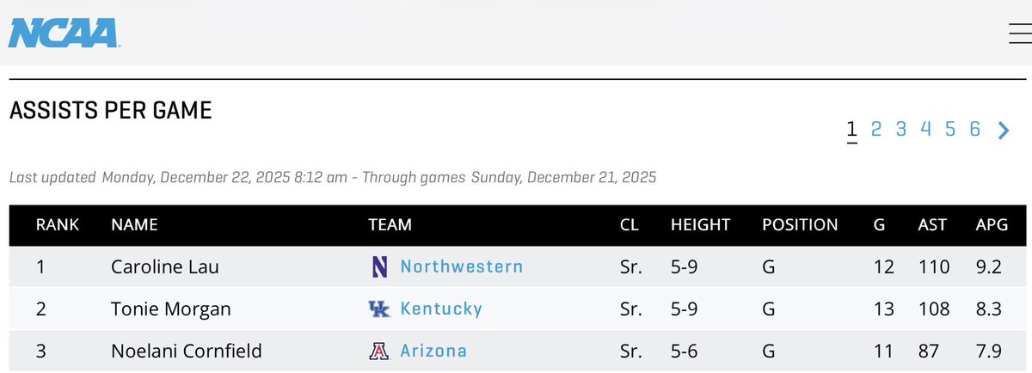Go to page 3
This screenshot has width=1032, height=373.
[901, 129]
